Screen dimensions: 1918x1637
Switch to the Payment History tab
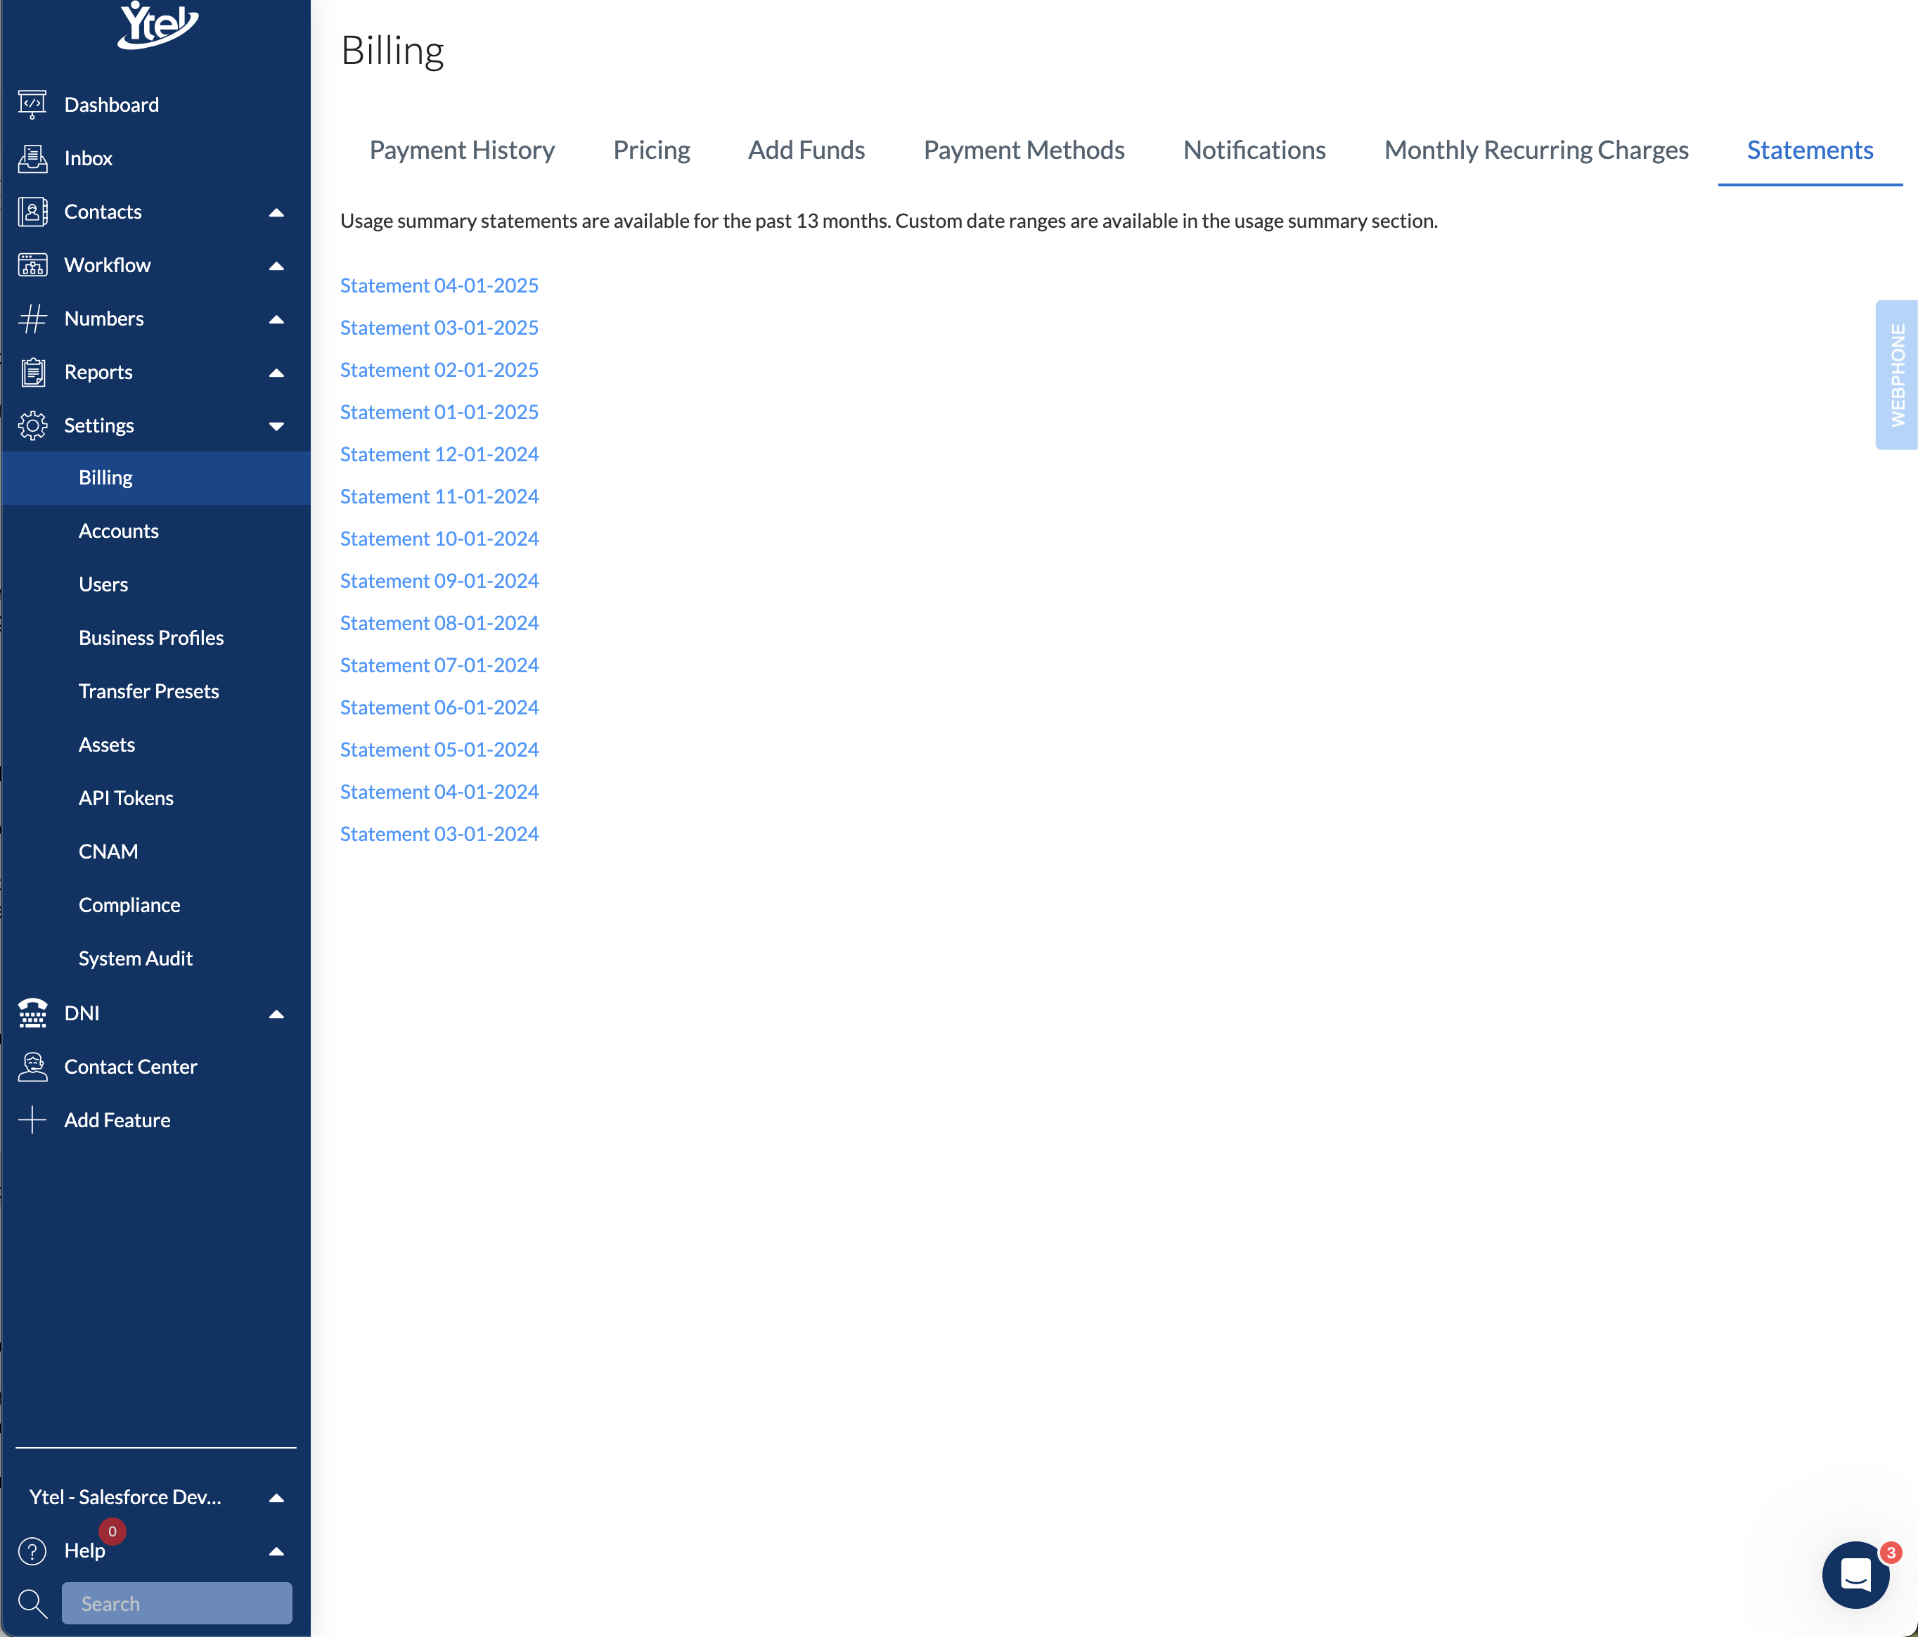point(462,150)
